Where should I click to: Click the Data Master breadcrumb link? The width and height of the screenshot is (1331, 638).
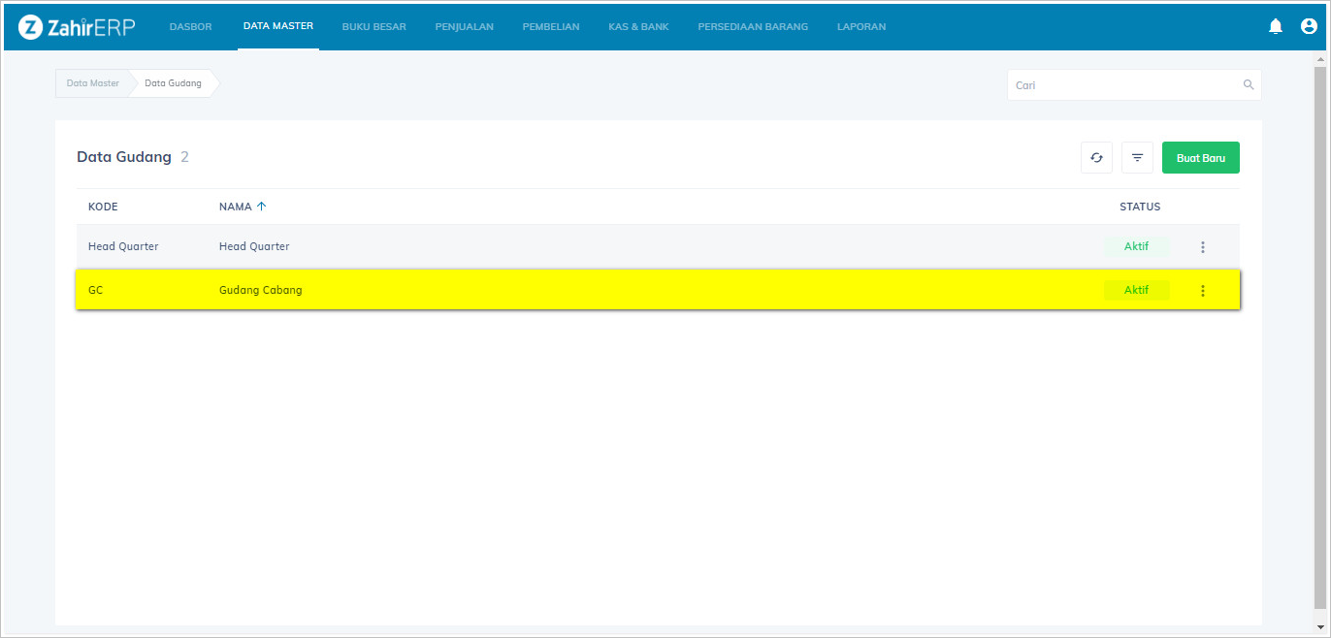click(93, 83)
